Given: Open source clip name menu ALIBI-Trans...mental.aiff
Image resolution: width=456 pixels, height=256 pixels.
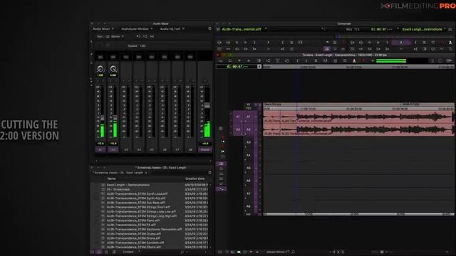Looking at the screenshot, I should (x=242, y=29).
